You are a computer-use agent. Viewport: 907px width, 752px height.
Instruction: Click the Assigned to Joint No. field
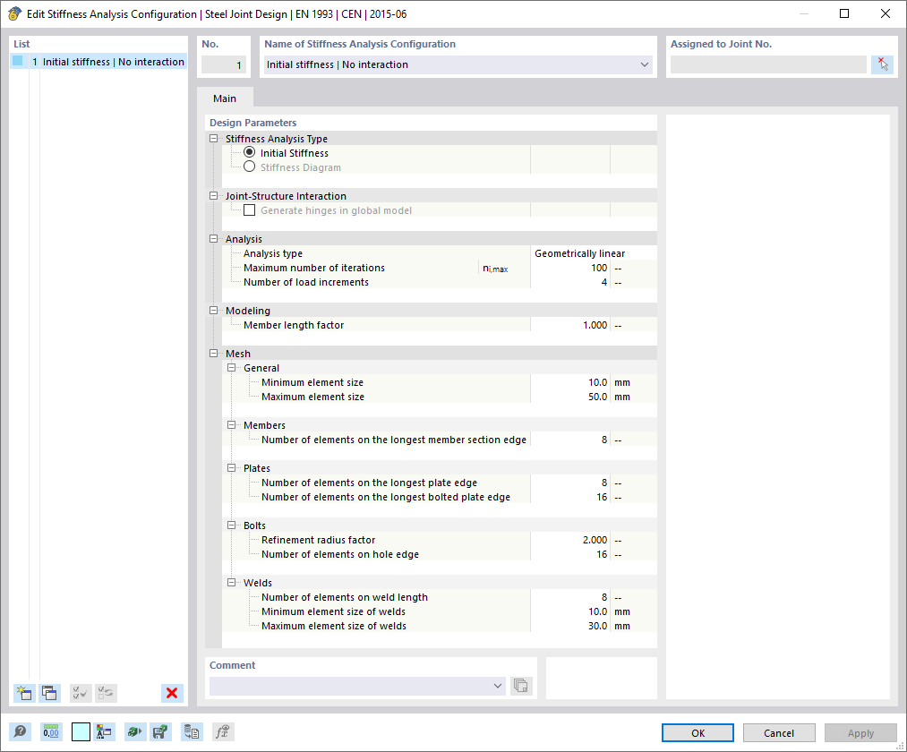pyautogui.click(x=768, y=64)
